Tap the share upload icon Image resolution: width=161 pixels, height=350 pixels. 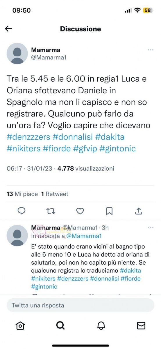[x=139, y=211]
